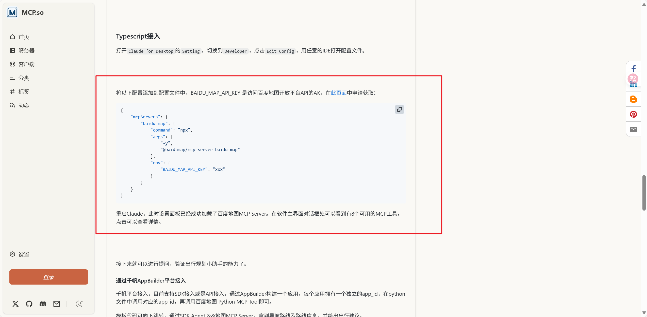Open 服务器 servers page
Screen dimensions: 647x317
pyautogui.click(x=26, y=51)
